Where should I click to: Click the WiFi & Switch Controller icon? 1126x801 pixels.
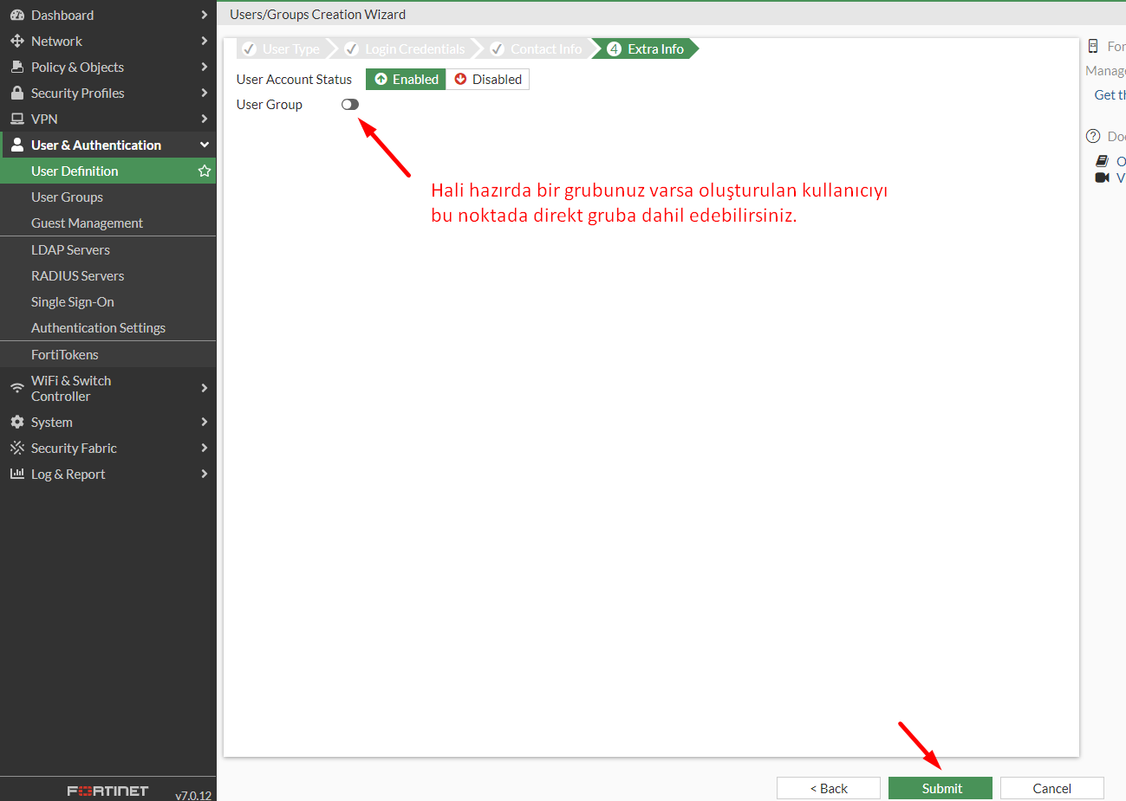[x=16, y=388]
